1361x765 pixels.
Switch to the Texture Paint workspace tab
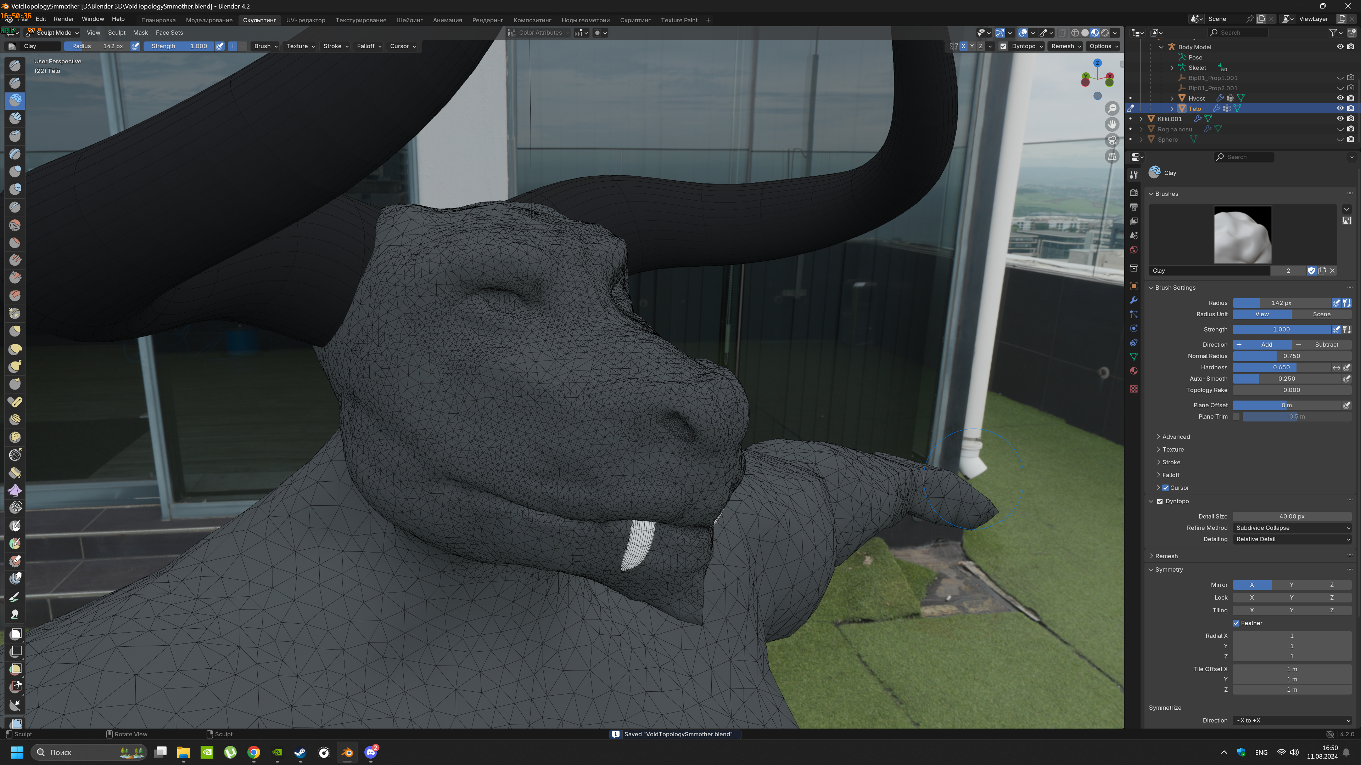pos(679,20)
